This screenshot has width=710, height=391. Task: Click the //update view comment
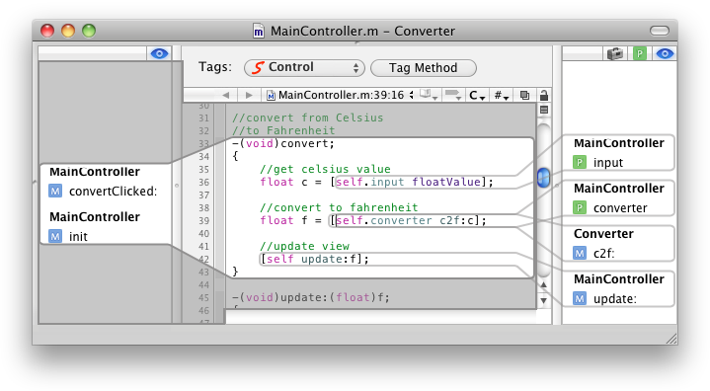click(304, 246)
